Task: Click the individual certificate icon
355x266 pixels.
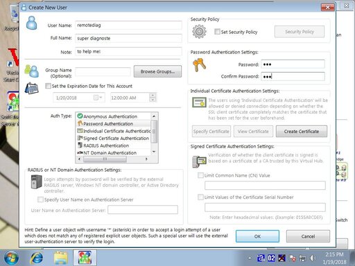Action: click(x=199, y=103)
